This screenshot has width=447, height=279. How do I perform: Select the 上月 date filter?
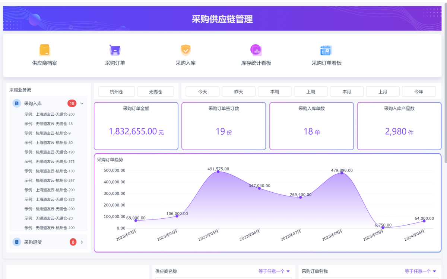coord(383,92)
